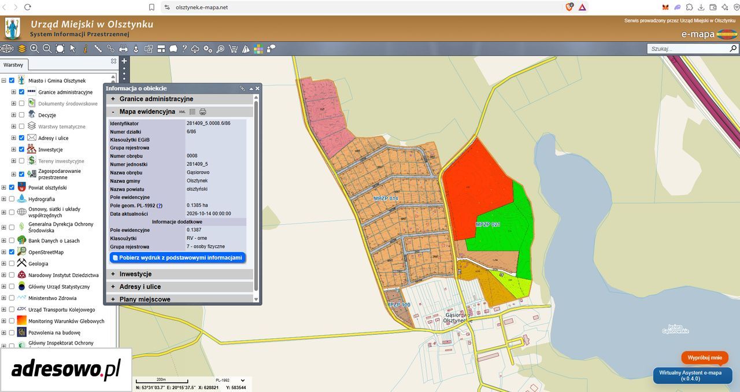Viewport: 740px width, 392px height.
Task: Open the PL-1992 coordinate system dropdown
Action: point(230,380)
